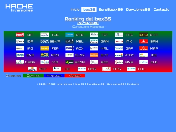Open the EuroStoxx50 navigation item
The height and width of the screenshot is (132, 176).
point(111,10)
